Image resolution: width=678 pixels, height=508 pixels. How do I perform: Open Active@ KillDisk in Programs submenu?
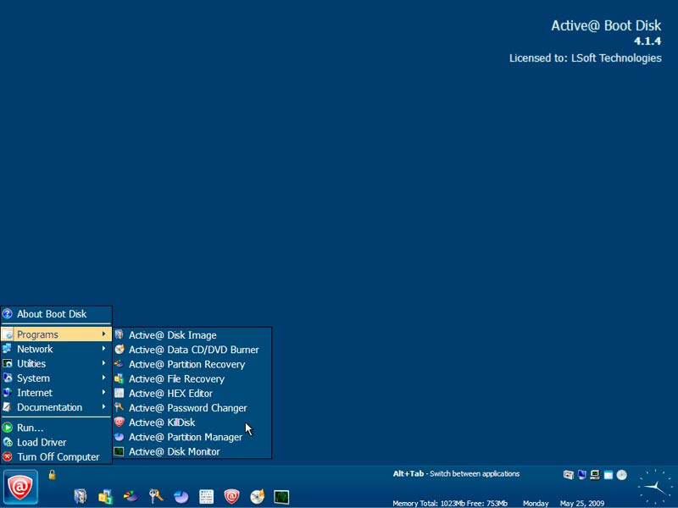coord(192,422)
